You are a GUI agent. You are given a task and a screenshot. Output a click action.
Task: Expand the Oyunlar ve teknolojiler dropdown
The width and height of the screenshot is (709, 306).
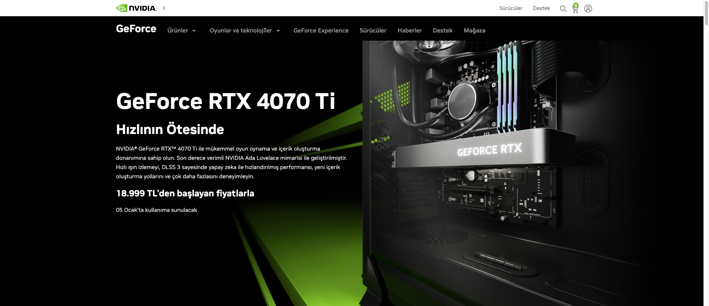tap(245, 31)
